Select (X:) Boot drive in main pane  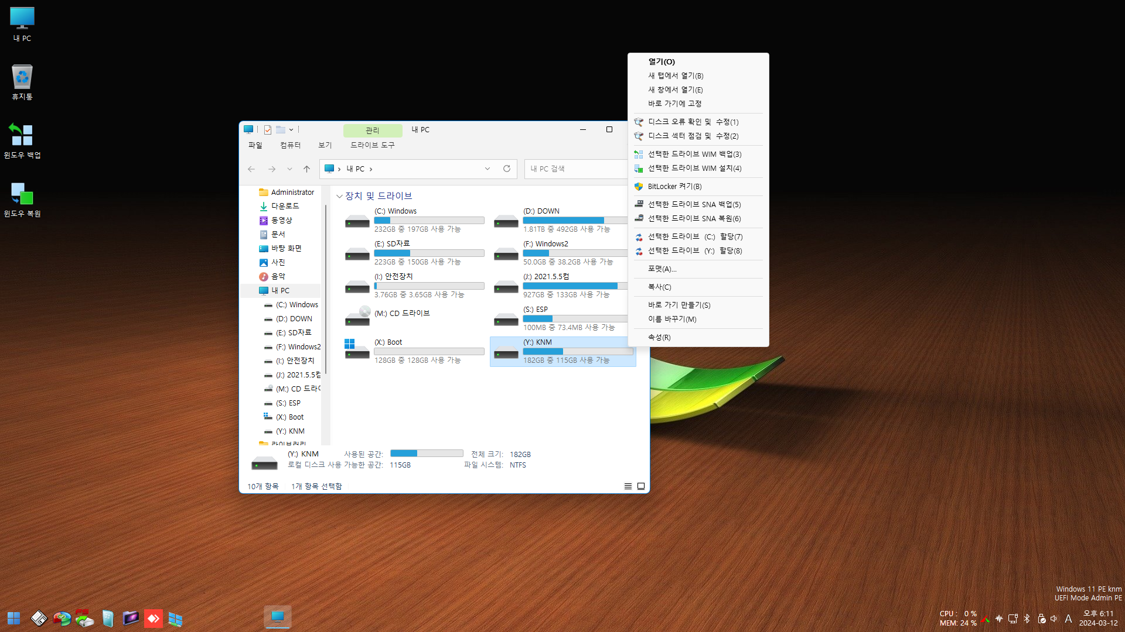[x=415, y=351]
